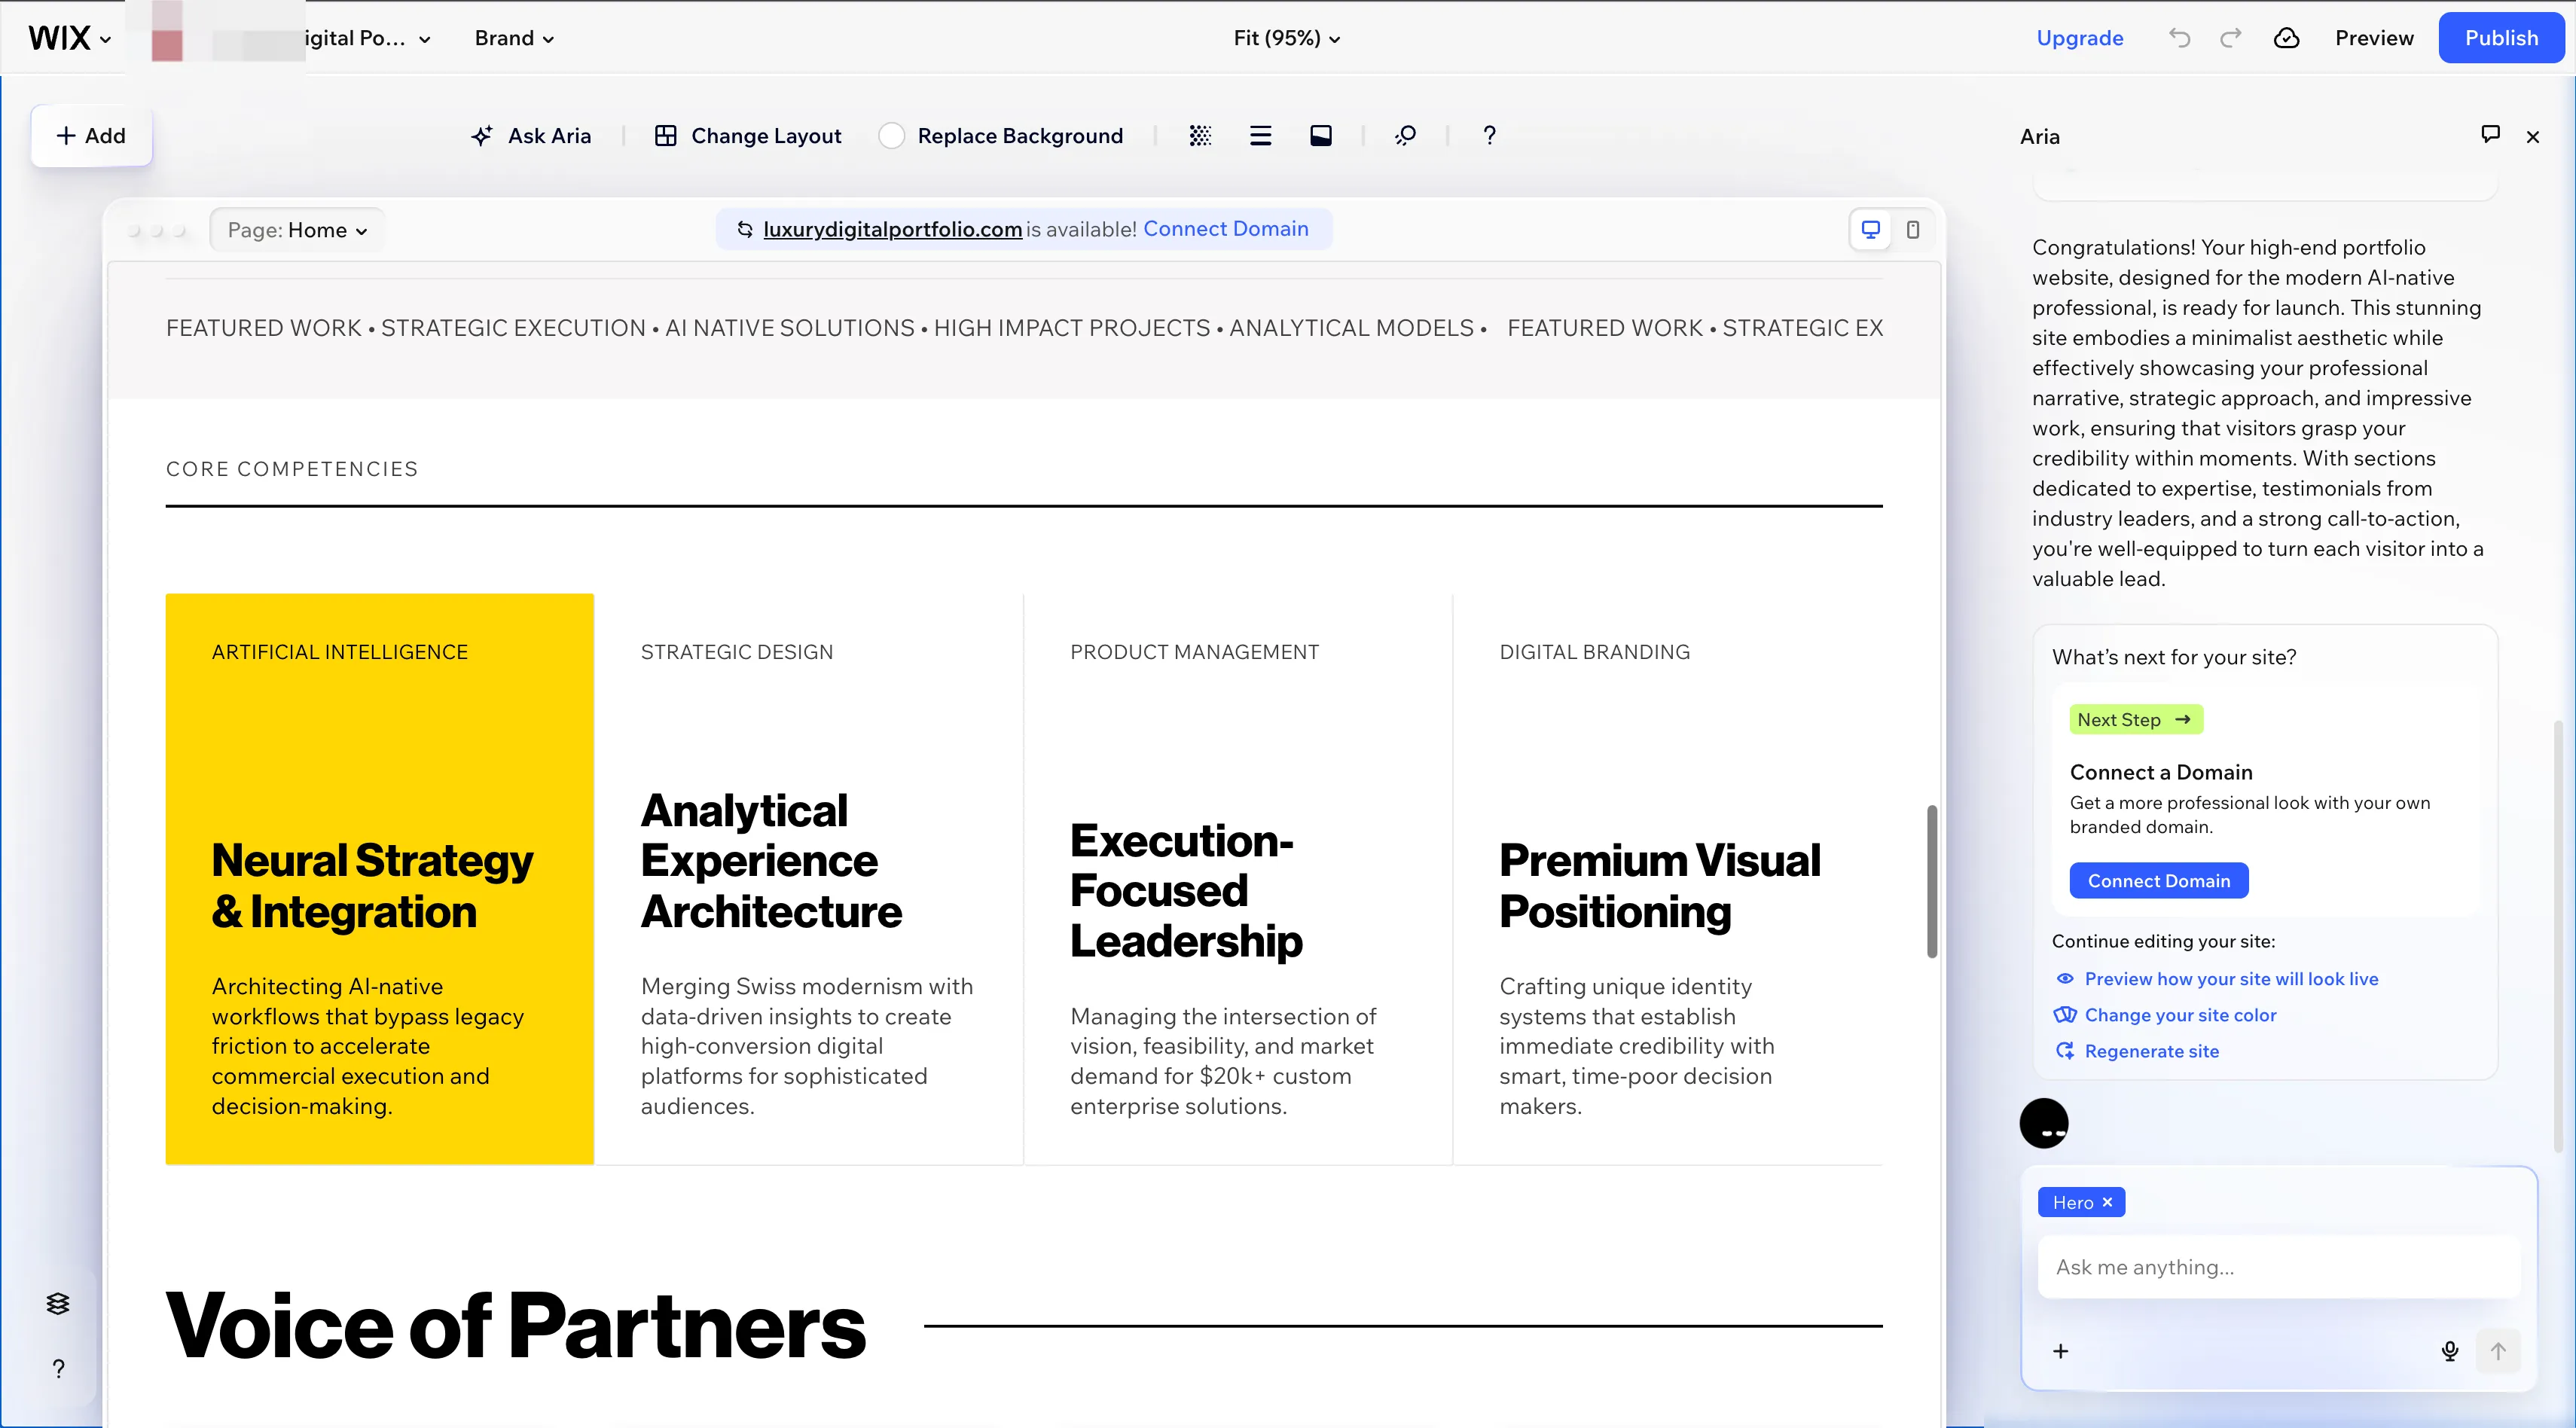The height and width of the screenshot is (1428, 2576).
Task: Click the section zoom search icon
Action: (x=1405, y=136)
